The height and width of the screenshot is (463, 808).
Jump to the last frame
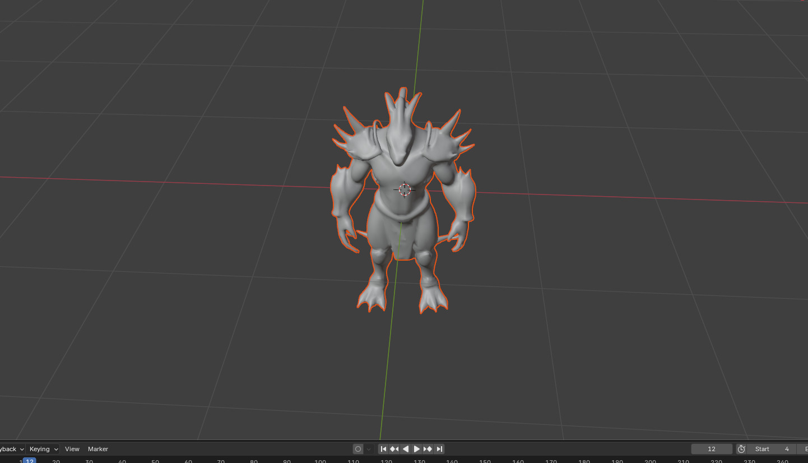(x=439, y=449)
